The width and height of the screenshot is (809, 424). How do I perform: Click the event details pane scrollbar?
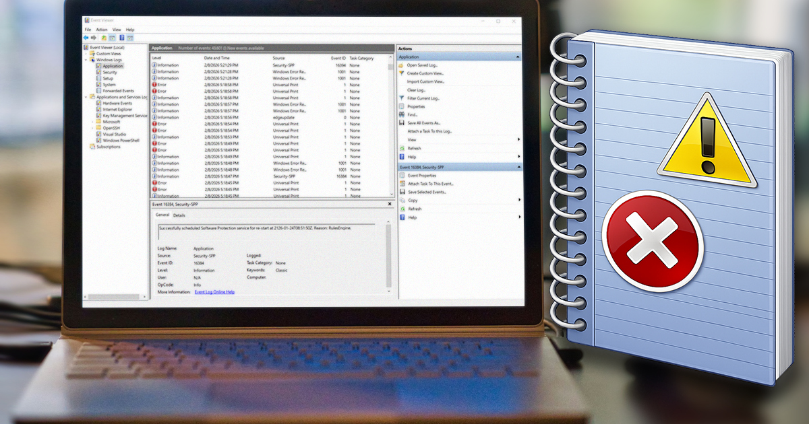(x=388, y=256)
